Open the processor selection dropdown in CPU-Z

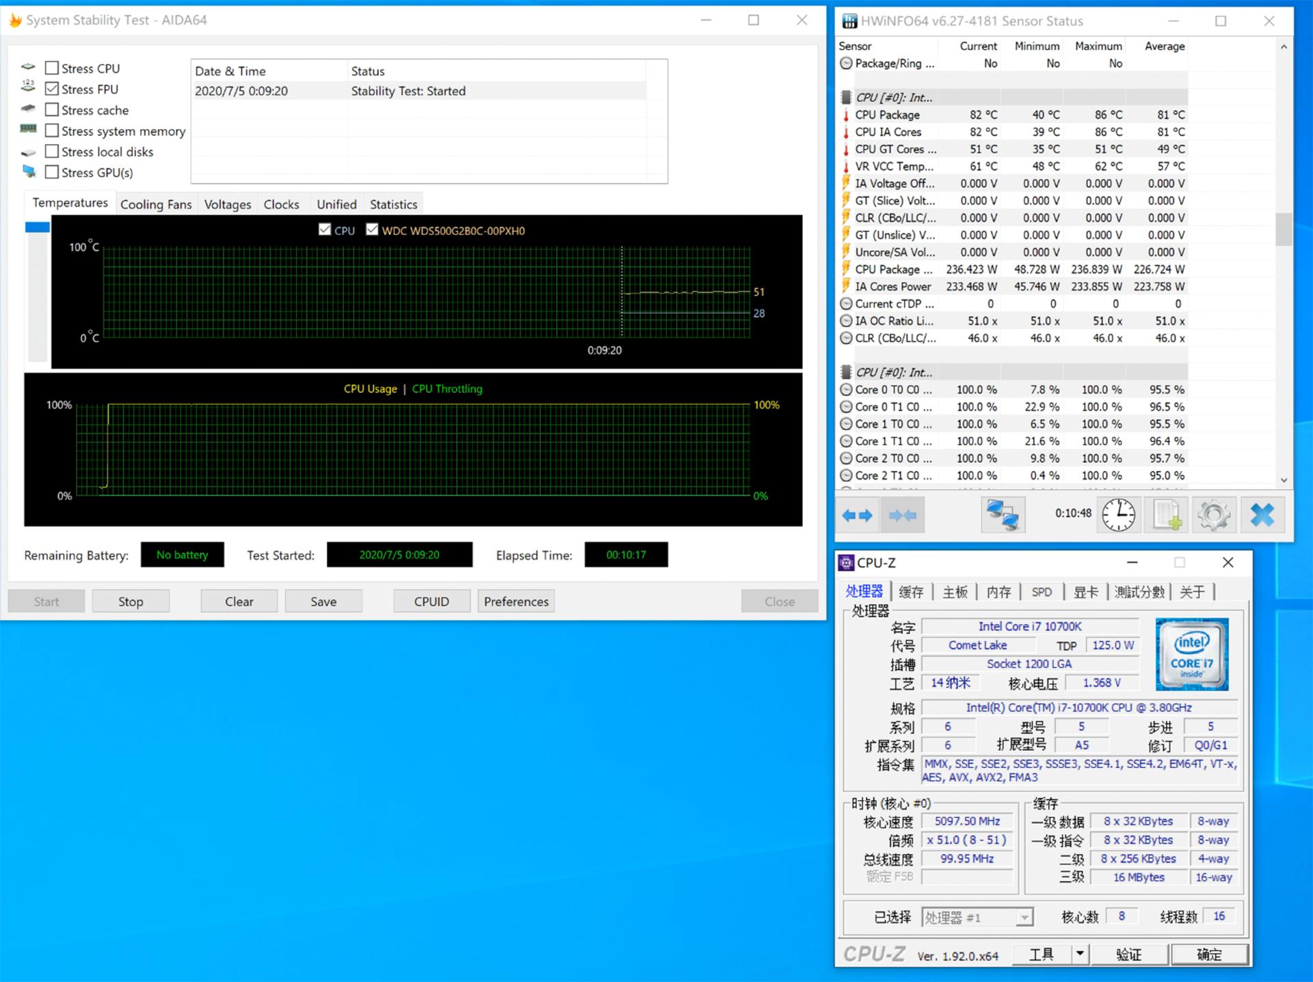(x=1024, y=917)
